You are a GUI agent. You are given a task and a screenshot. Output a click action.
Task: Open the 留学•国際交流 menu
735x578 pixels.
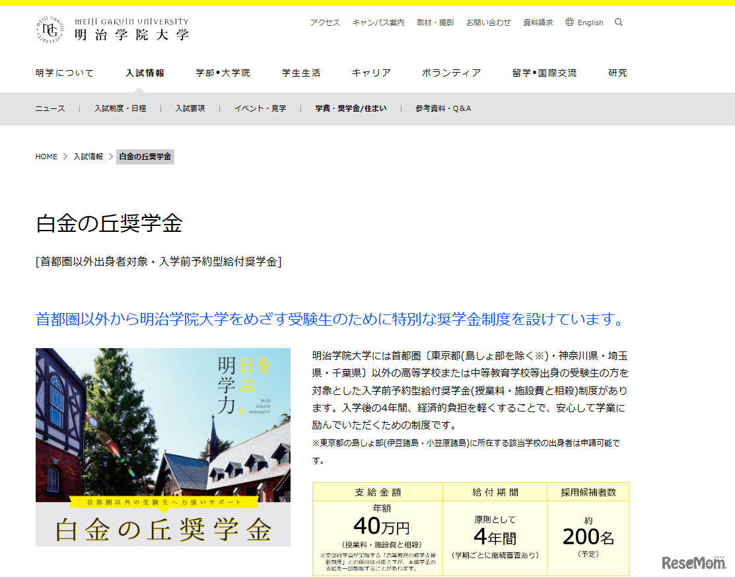pyautogui.click(x=544, y=73)
